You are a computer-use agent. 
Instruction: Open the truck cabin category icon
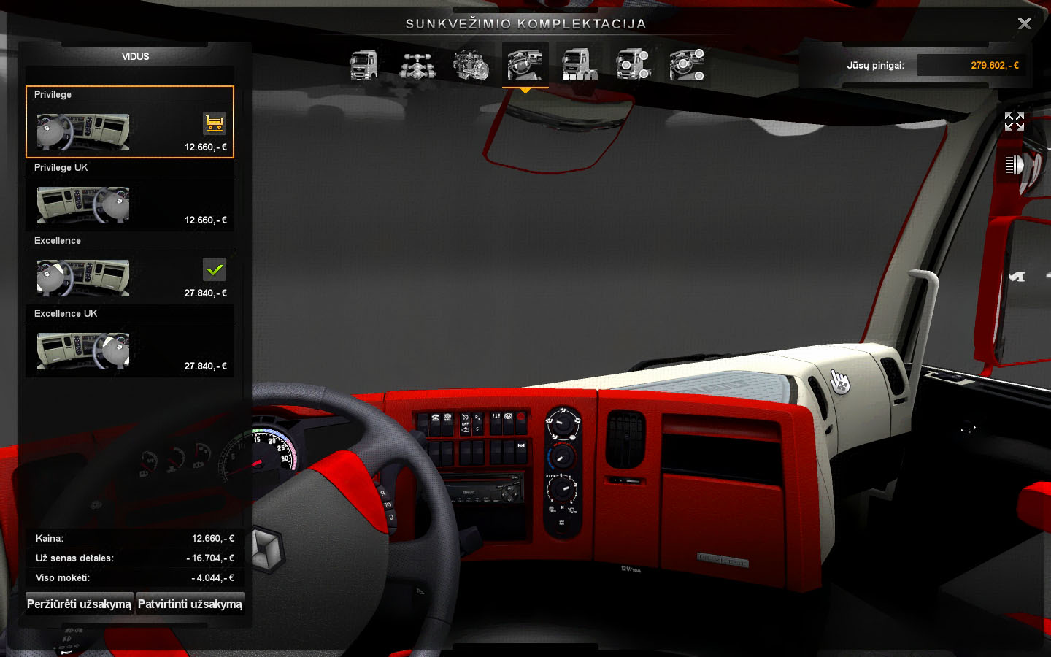[363, 65]
